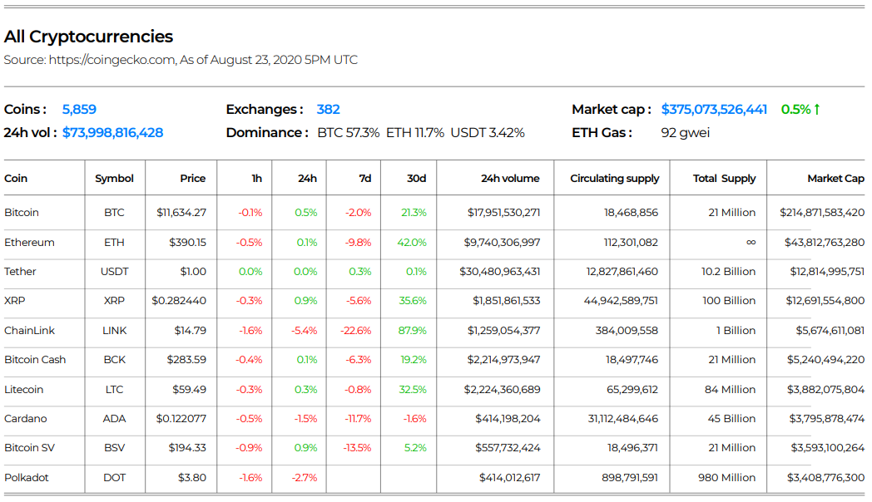872x502 pixels.
Task: Select the Bitcoin Cash coin name
Action: pyautogui.click(x=35, y=360)
